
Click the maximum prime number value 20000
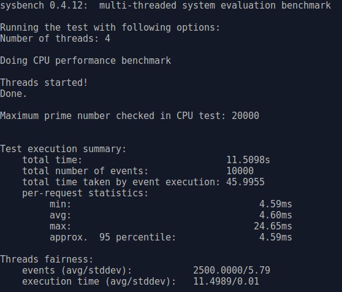click(245, 115)
